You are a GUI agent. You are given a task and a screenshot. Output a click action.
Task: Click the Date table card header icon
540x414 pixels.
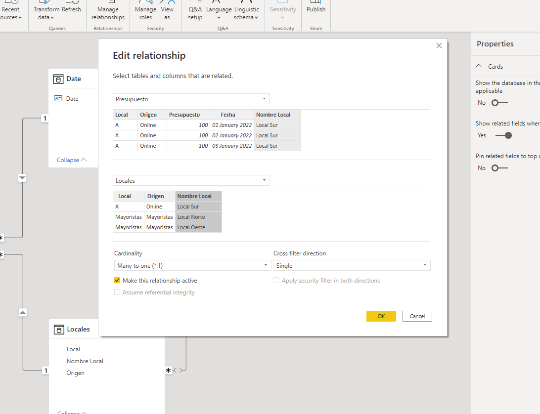(x=58, y=79)
